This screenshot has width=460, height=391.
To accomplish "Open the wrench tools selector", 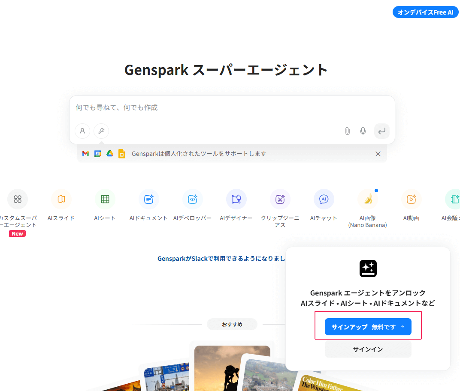I will pyautogui.click(x=101, y=131).
